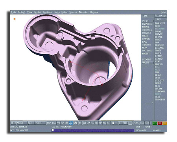
Task: Toggle the 3D mode button
Action: tap(66, 123)
